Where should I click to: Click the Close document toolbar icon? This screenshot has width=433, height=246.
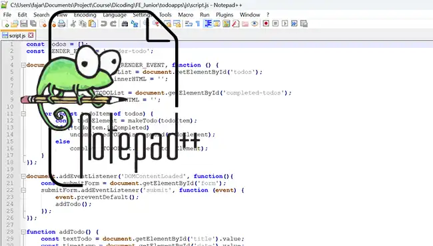tap(43, 24)
